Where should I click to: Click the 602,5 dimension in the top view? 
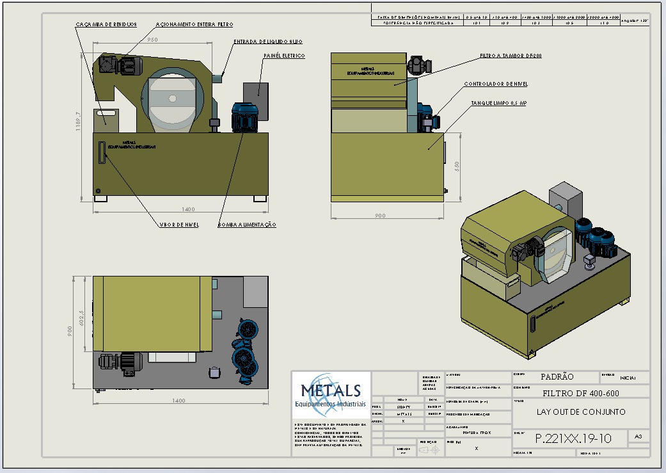pyautogui.click(x=81, y=318)
